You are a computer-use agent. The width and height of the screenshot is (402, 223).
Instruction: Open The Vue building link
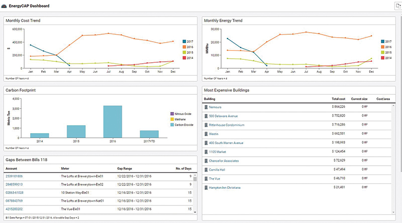pyautogui.click(x=215, y=179)
